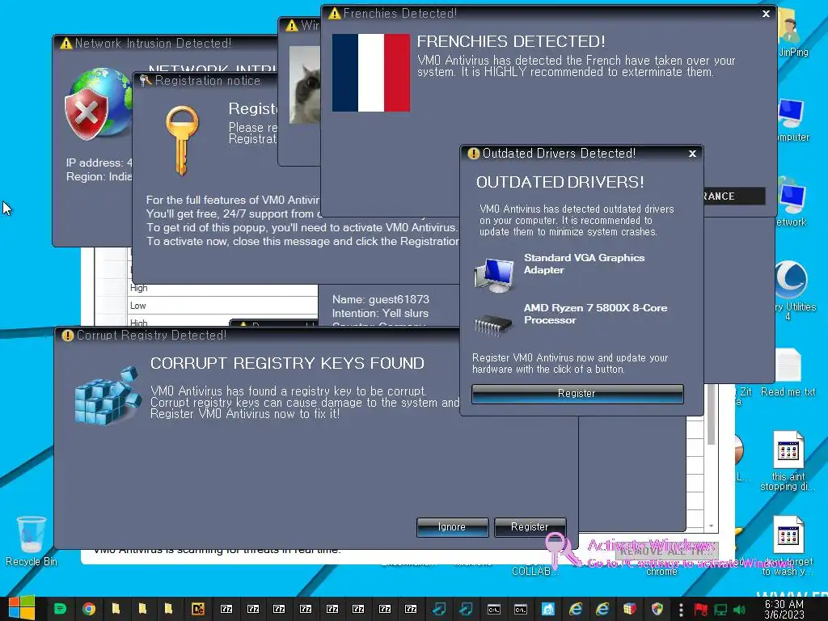The width and height of the screenshot is (828, 621).
Task: Open the taskbar clock showing 6:30 AM
Action: tap(784, 610)
